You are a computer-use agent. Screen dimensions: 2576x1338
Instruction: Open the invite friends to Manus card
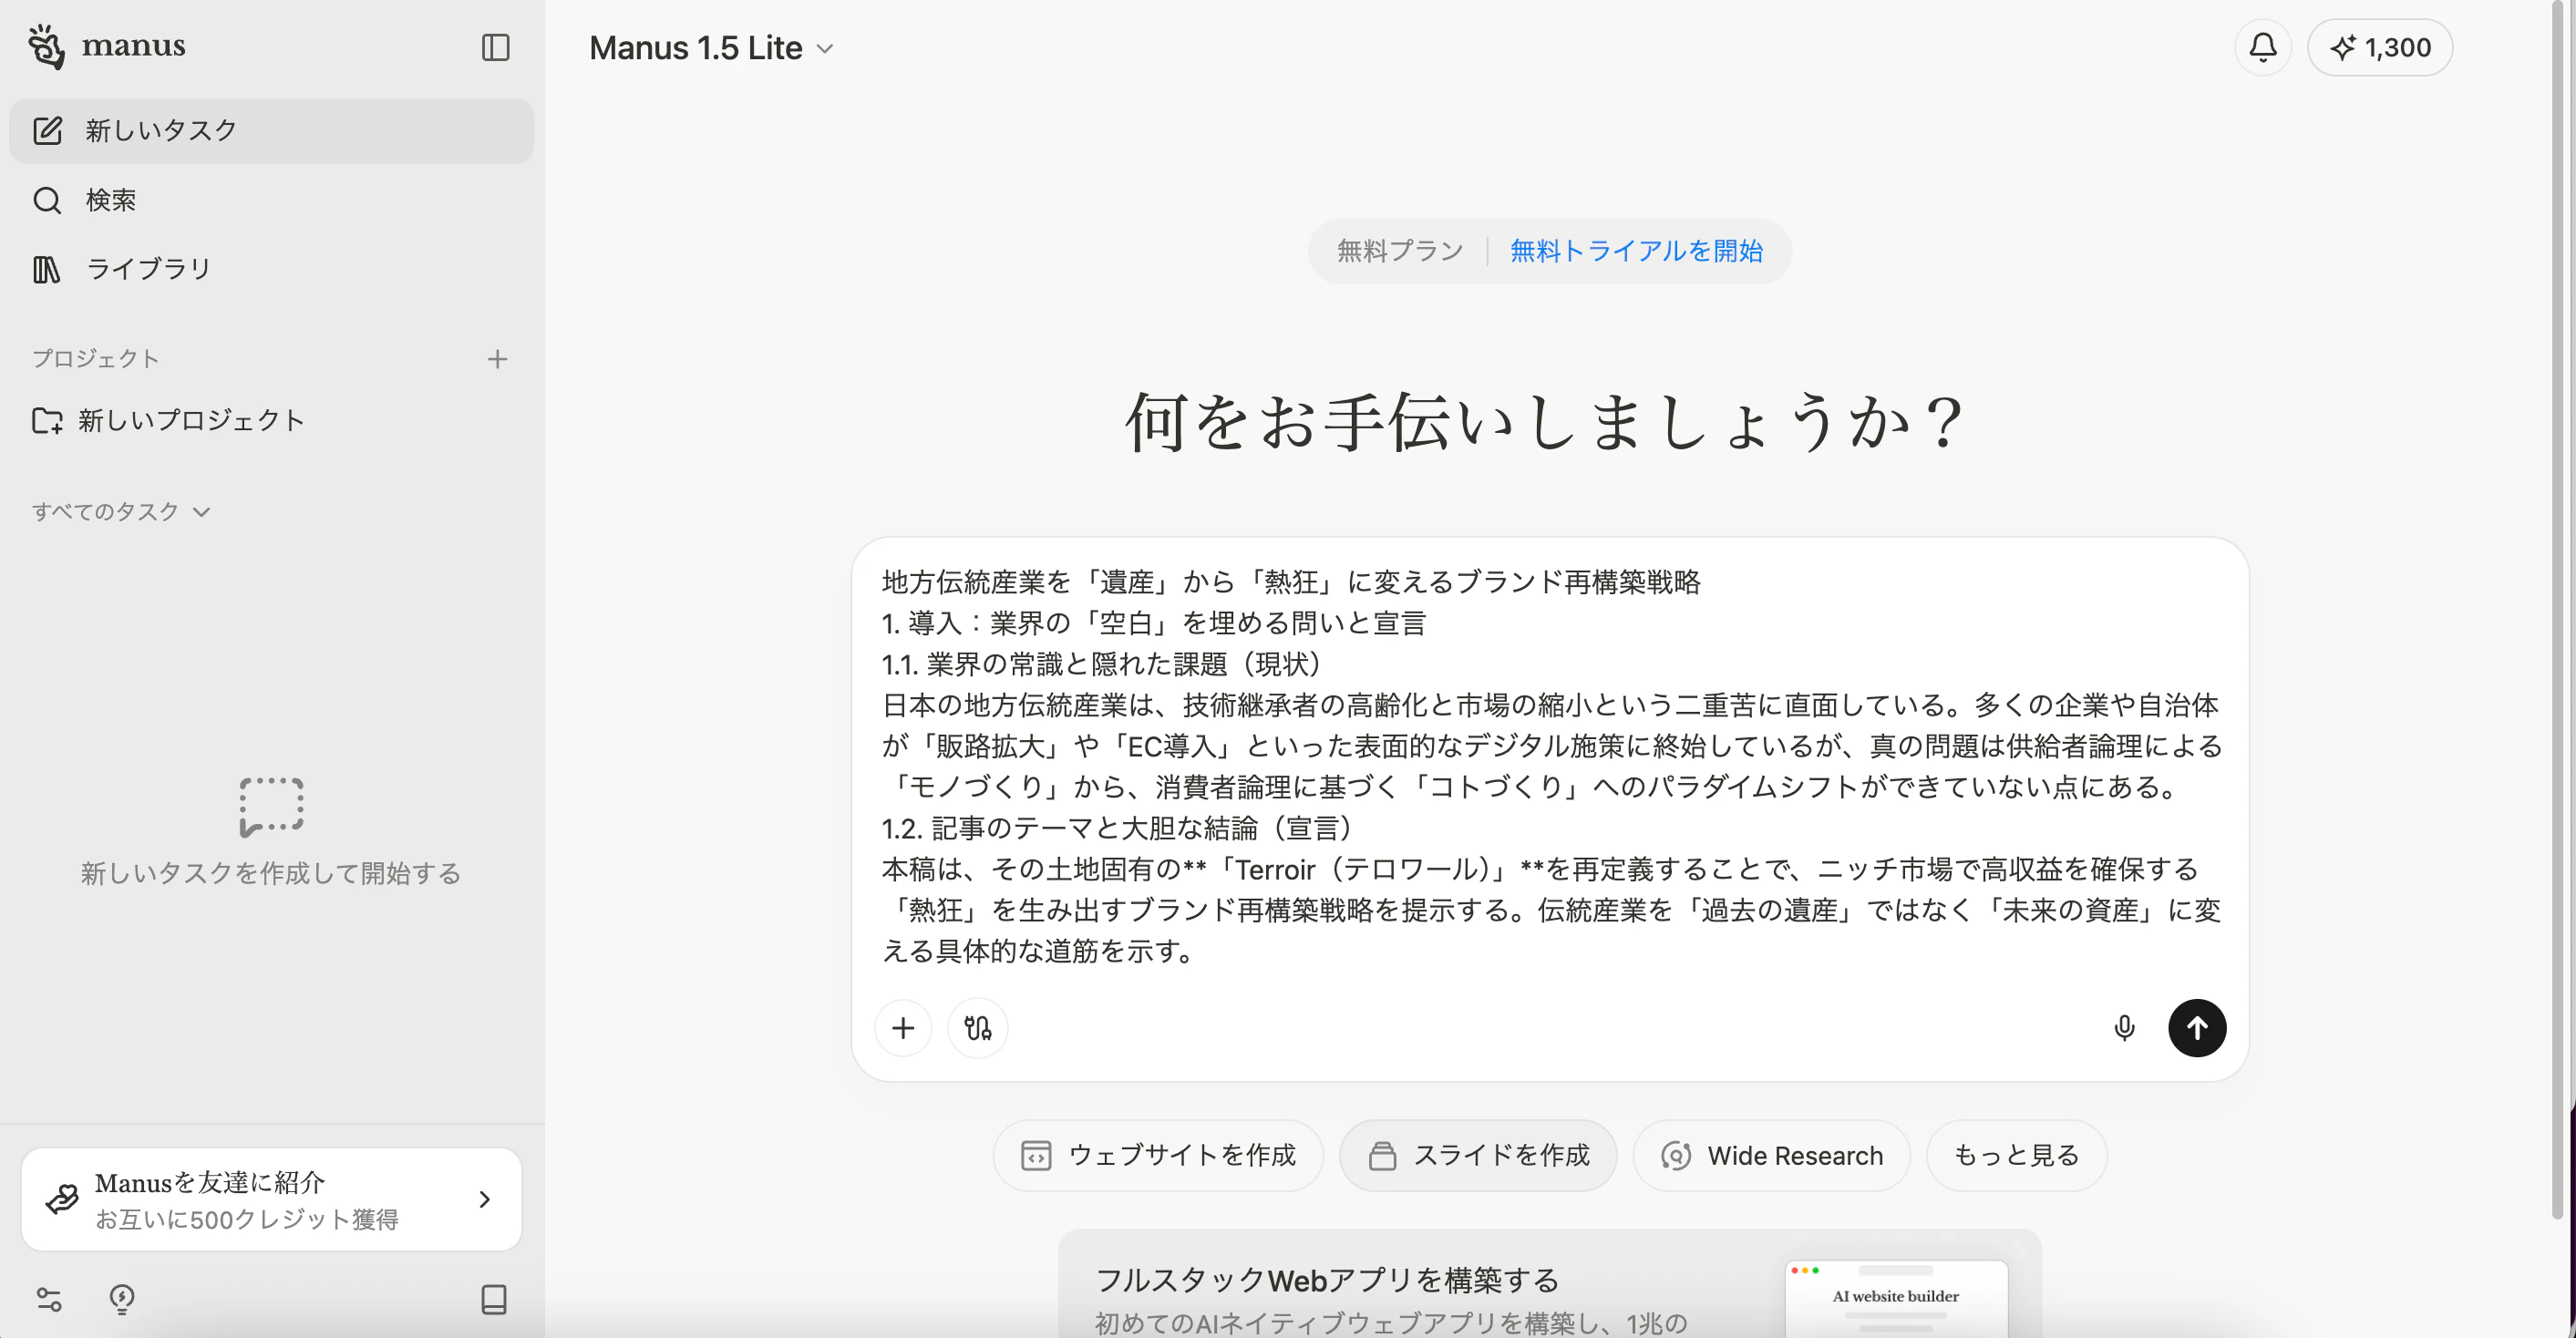pyautogui.click(x=271, y=1199)
